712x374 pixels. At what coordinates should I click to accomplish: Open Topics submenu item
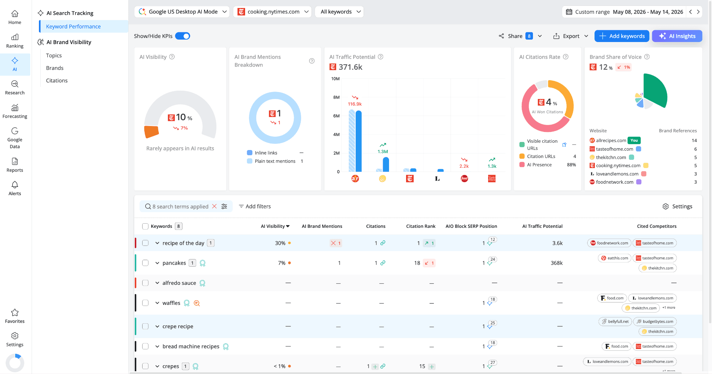[x=54, y=56]
